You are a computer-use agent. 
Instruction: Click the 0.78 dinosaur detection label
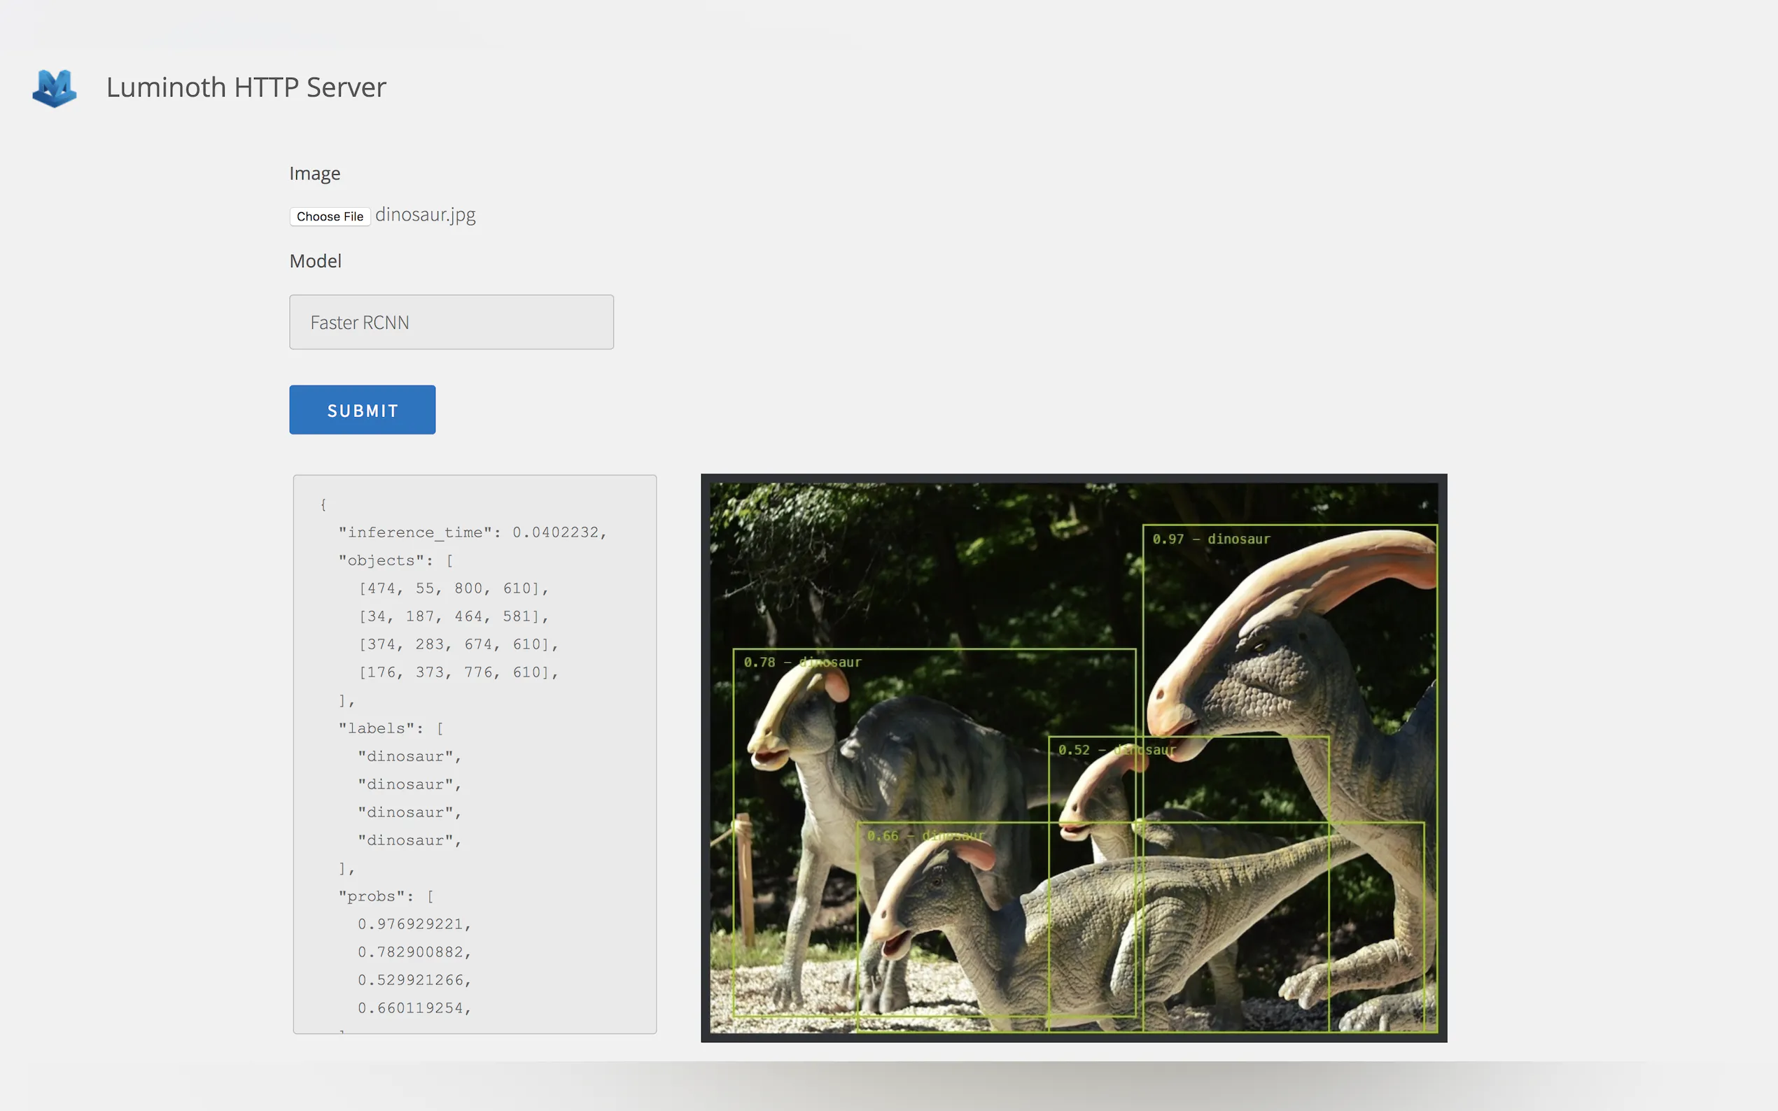801,662
